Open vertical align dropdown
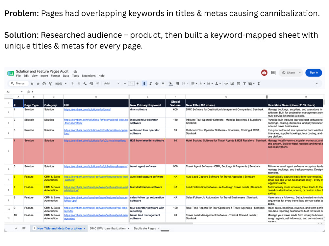Screen dimensions: 329x246 202,83
